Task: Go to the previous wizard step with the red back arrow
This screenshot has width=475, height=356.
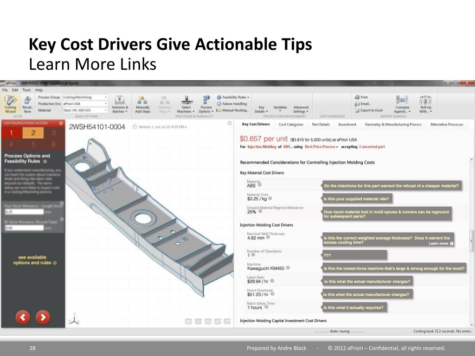Action: pos(23,317)
